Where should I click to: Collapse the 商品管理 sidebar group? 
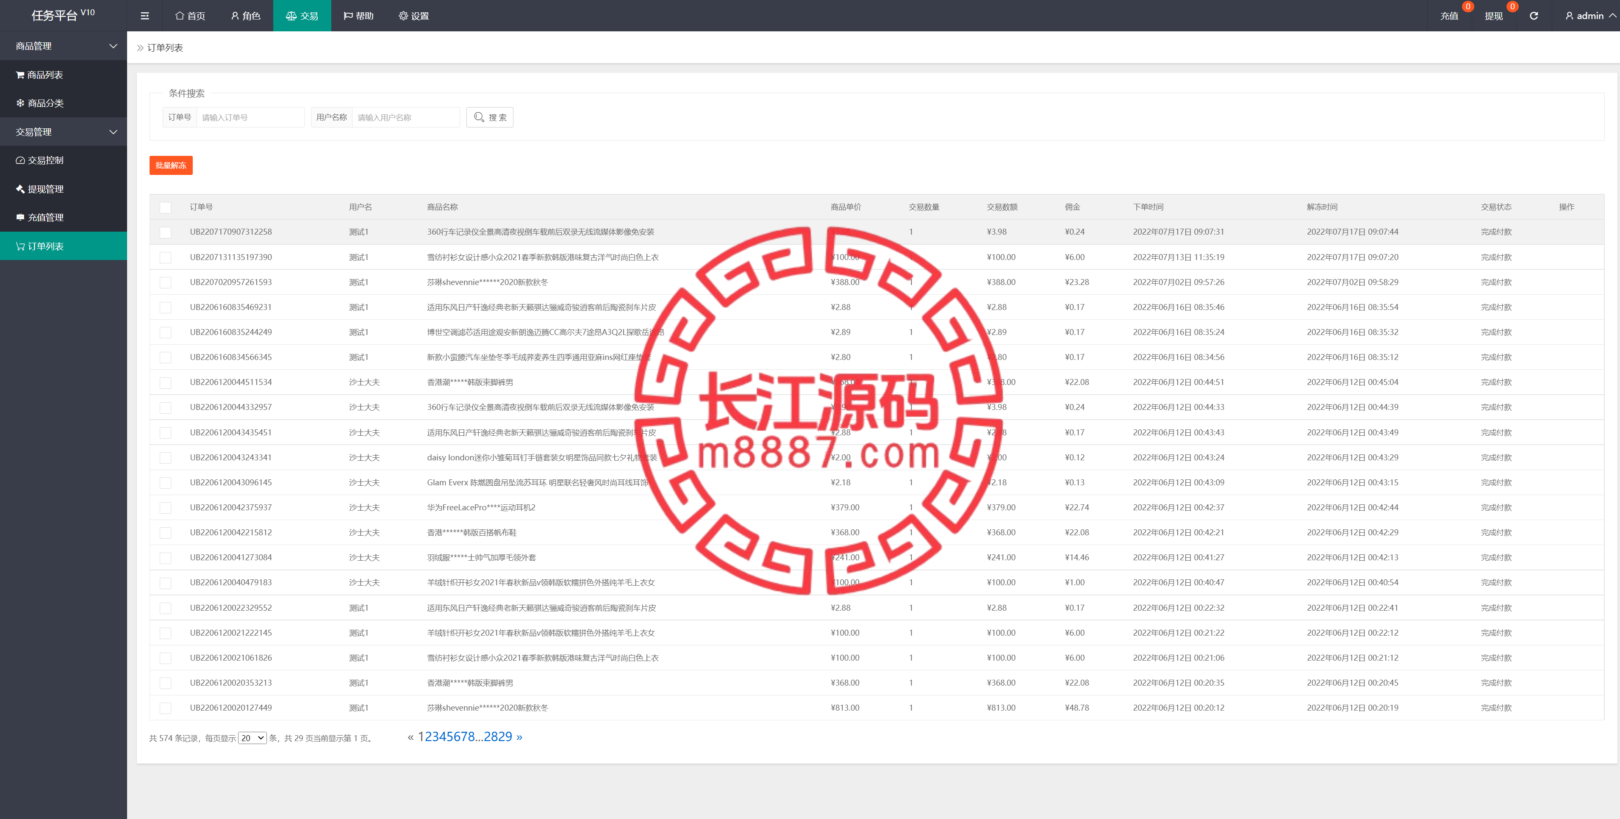pos(64,46)
